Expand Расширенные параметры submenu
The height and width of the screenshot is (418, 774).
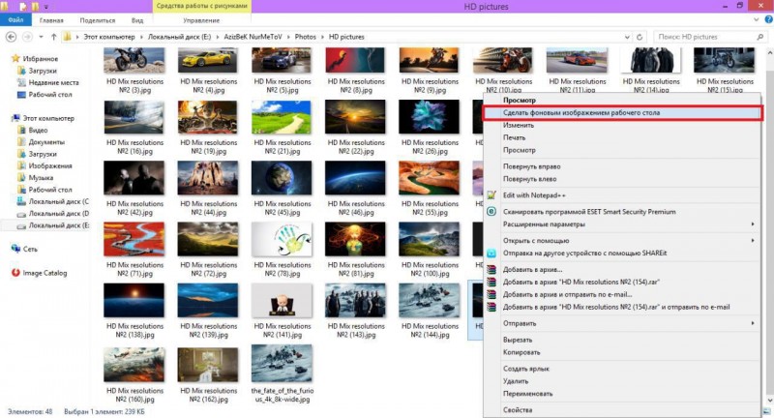622,224
